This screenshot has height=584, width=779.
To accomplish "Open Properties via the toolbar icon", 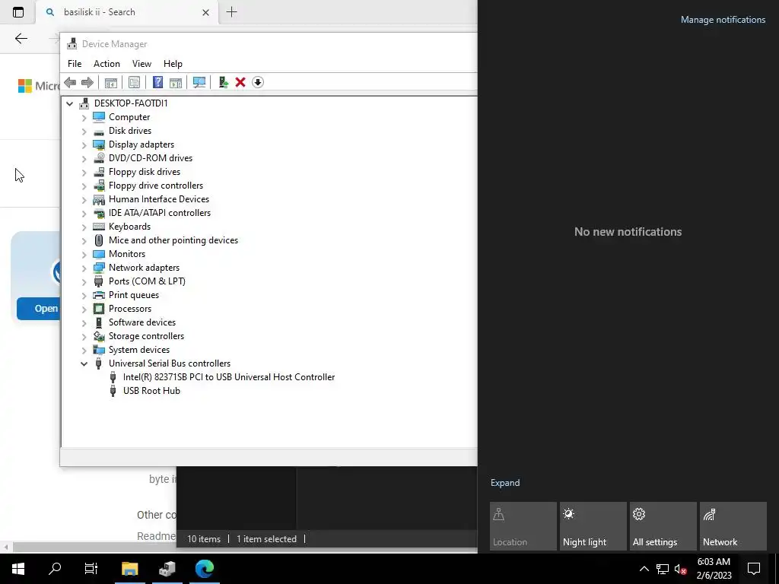I will point(134,82).
